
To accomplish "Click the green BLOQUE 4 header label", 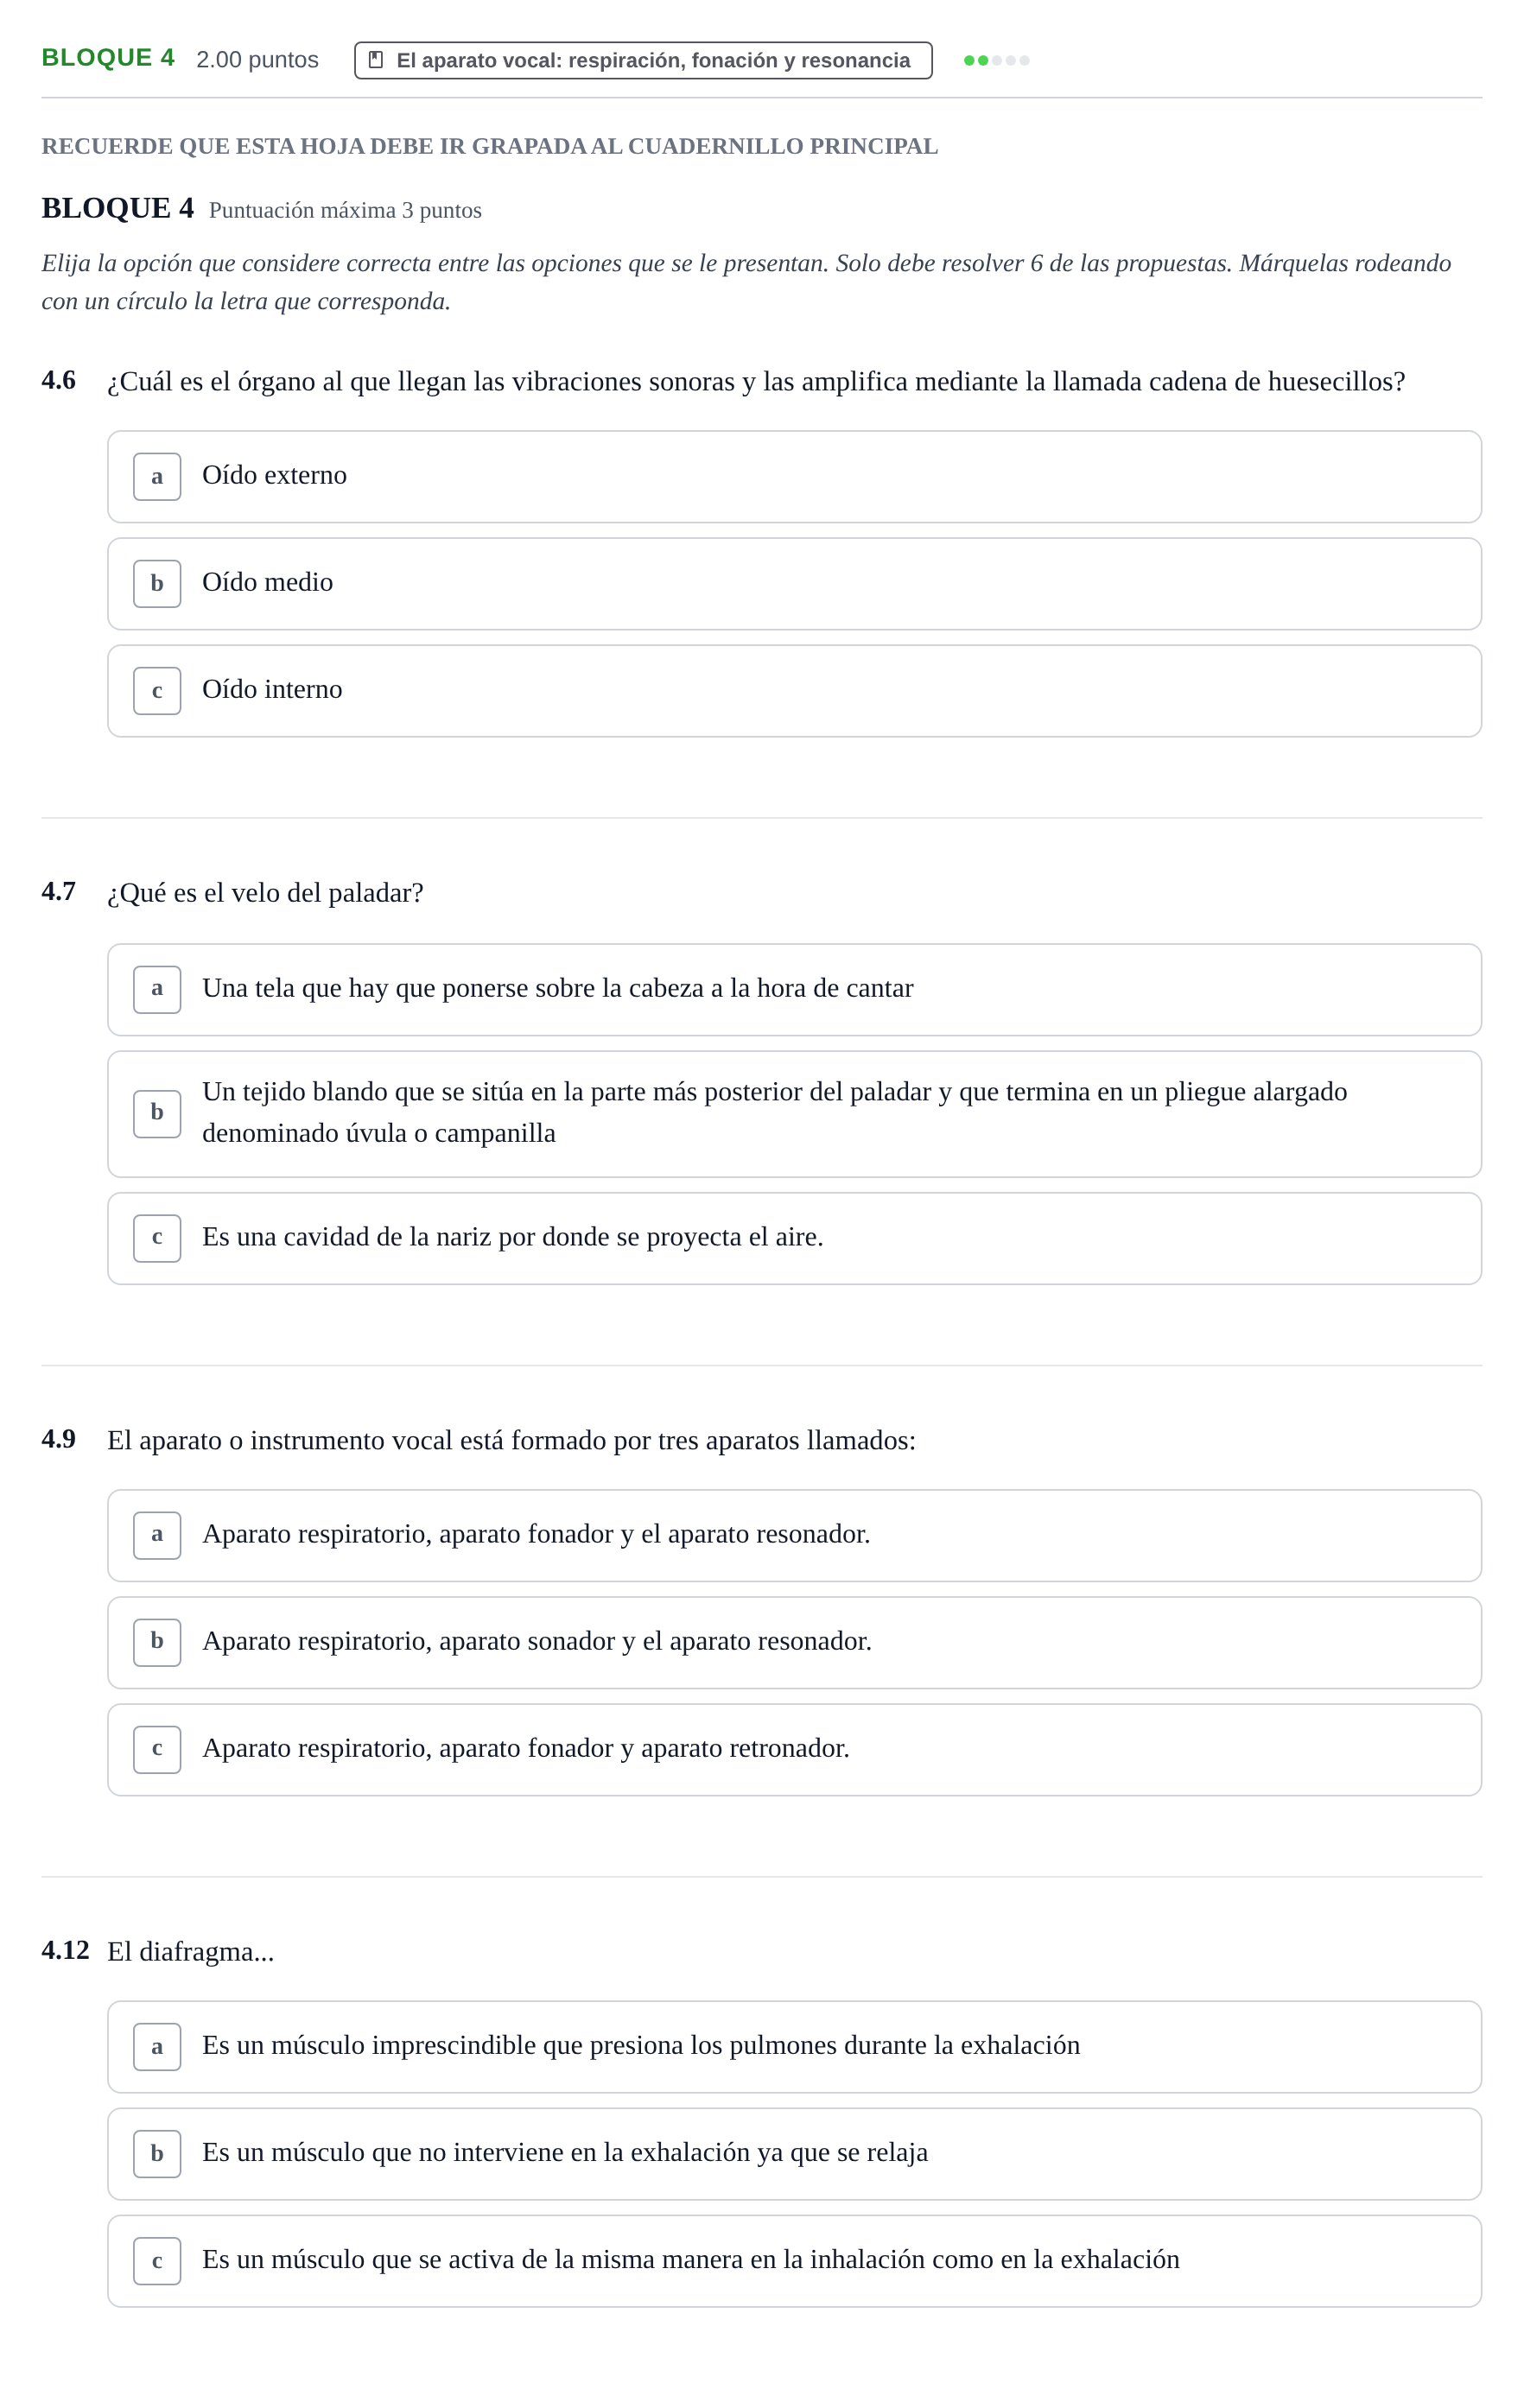I will [x=108, y=58].
